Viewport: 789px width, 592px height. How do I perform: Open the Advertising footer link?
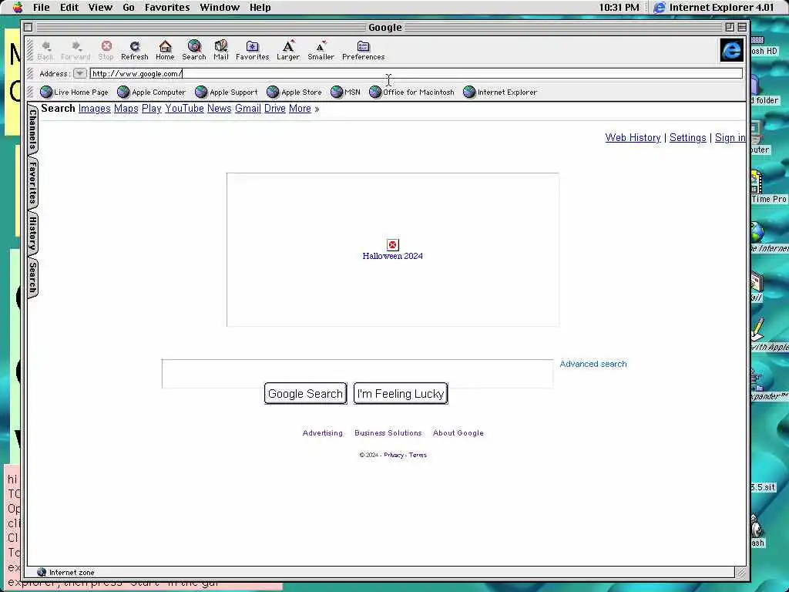(323, 433)
